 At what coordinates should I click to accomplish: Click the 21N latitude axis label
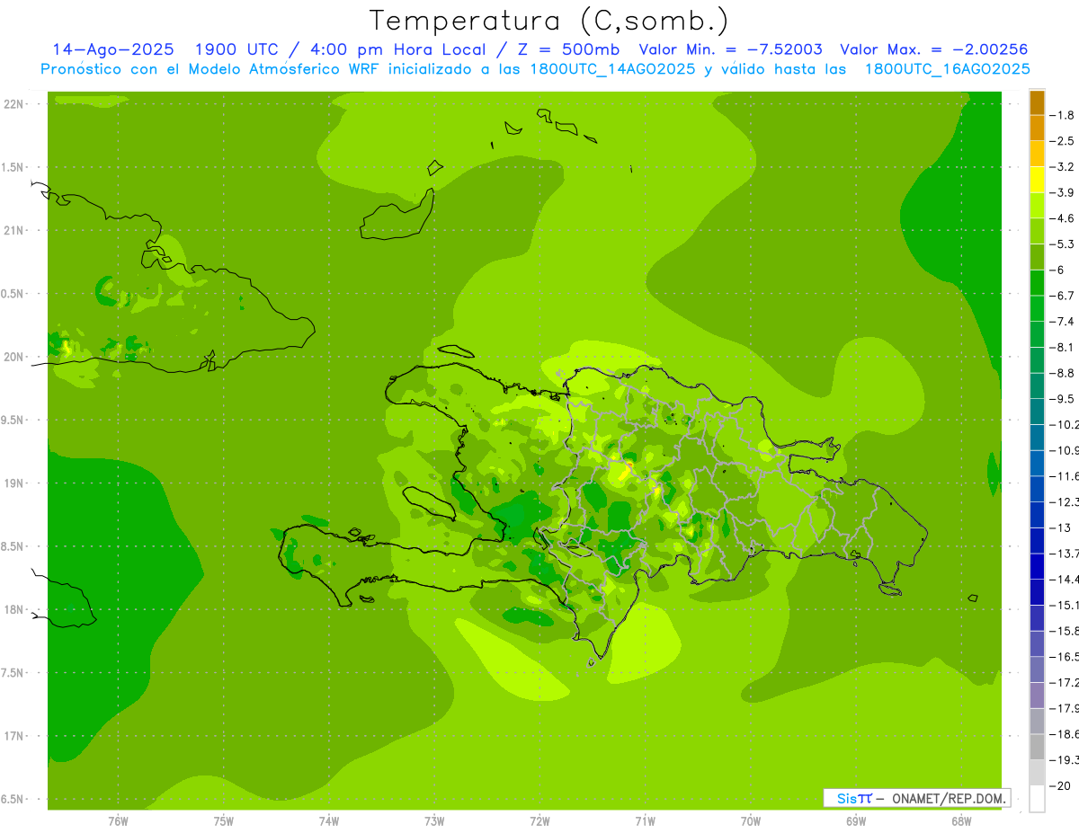(14, 231)
